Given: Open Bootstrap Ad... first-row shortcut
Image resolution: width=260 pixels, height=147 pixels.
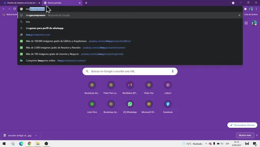Looking at the screenshot, I should 92,88.
